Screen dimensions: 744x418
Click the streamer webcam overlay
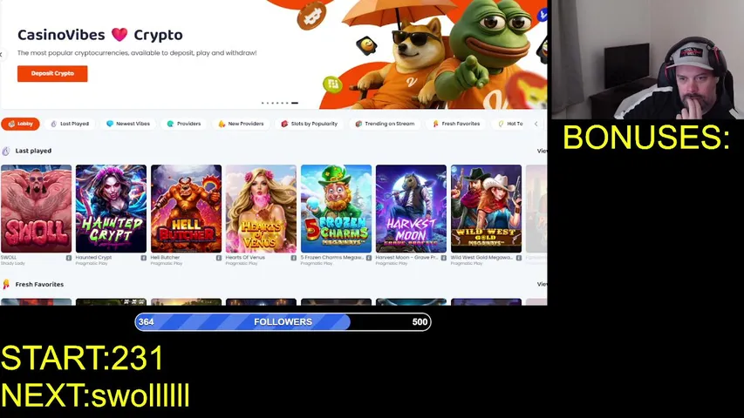coord(648,59)
